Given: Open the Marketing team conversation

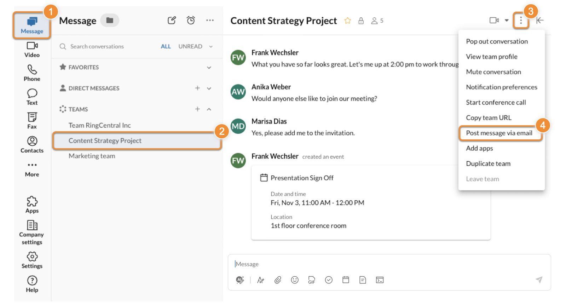Looking at the screenshot, I should pyautogui.click(x=92, y=156).
